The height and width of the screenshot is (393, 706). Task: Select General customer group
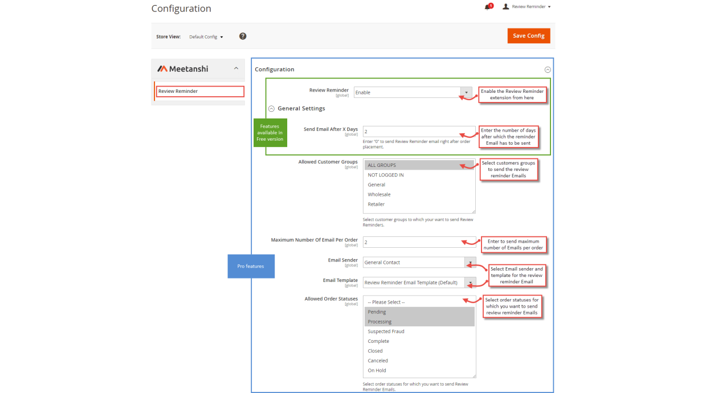tap(419, 185)
